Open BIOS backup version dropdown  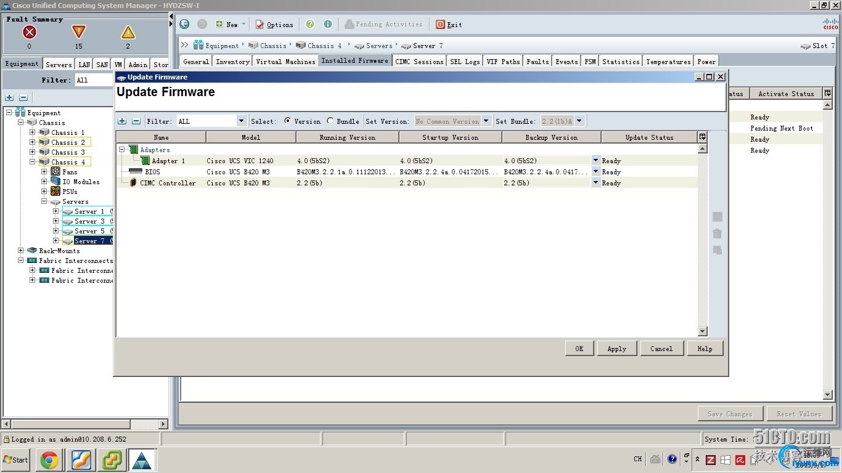point(596,172)
